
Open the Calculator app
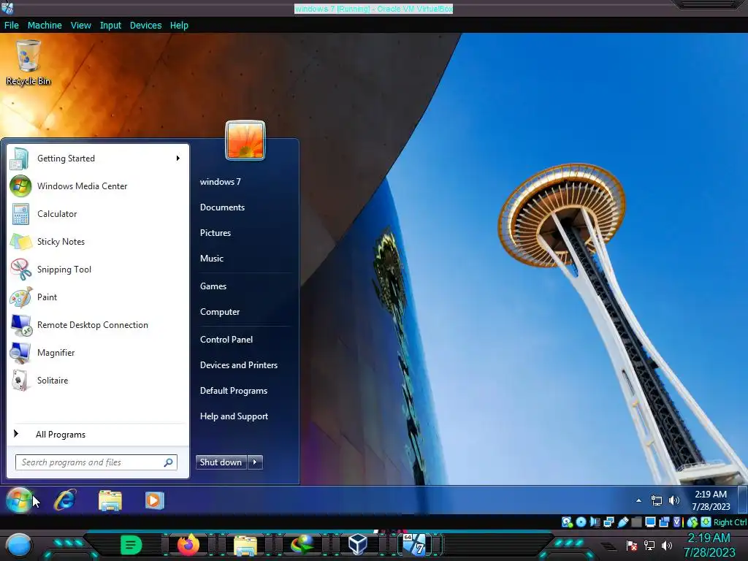(x=98, y=214)
